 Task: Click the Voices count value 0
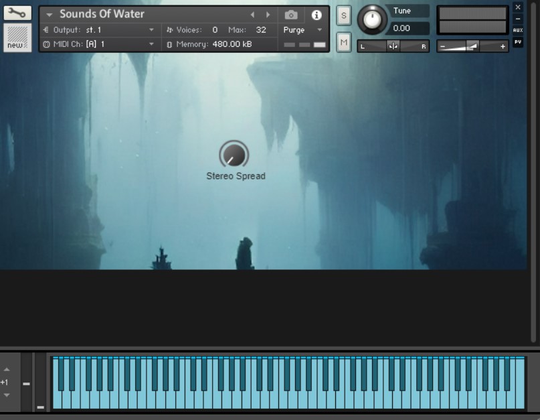pyautogui.click(x=215, y=30)
